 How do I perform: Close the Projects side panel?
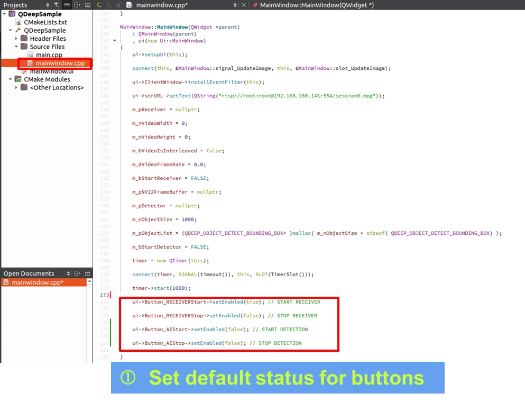coord(88,5)
